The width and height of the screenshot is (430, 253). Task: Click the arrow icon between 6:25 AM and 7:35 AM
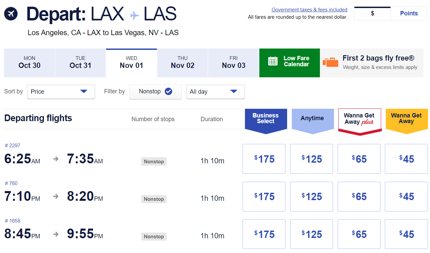[x=56, y=159]
